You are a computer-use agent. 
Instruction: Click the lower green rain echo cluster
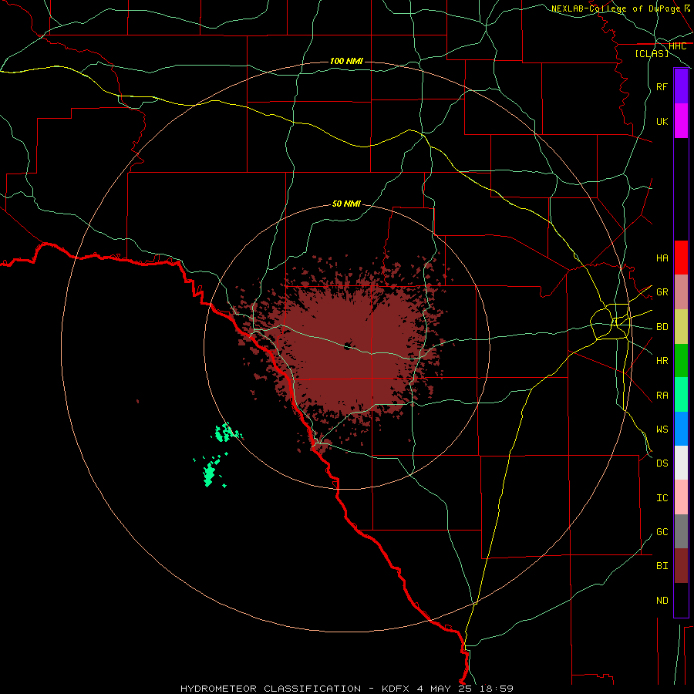click(211, 471)
